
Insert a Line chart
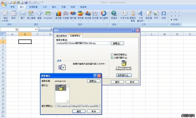point(66,16)
